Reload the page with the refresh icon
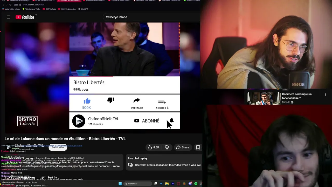The height and width of the screenshot is (187, 332). point(10,5)
